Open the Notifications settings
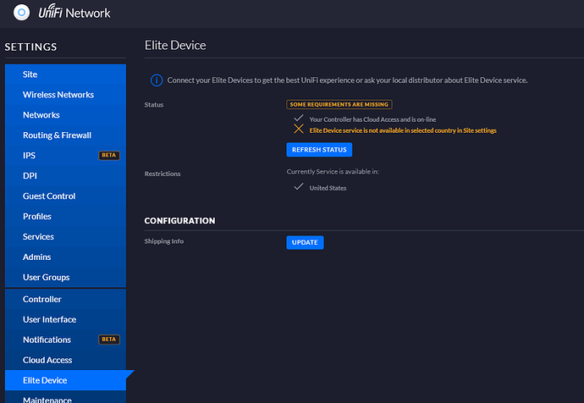The width and height of the screenshot is (584, 403). [65, 340]
